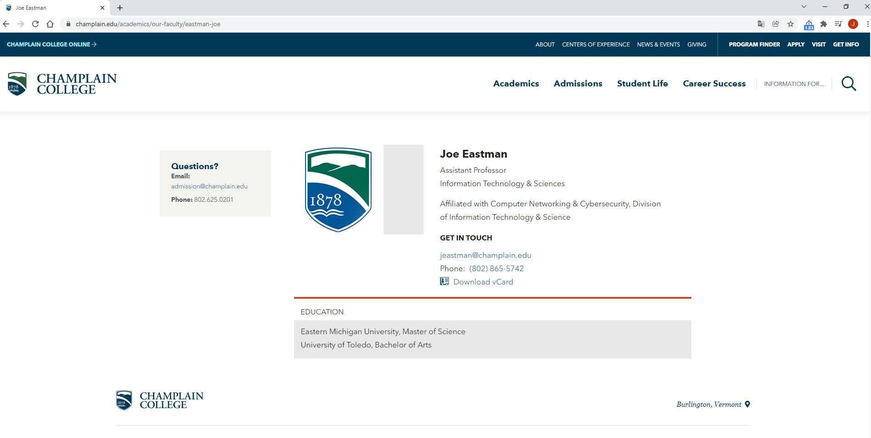
Task: Click the Champlain College header logo
Action: click(62, 84)
